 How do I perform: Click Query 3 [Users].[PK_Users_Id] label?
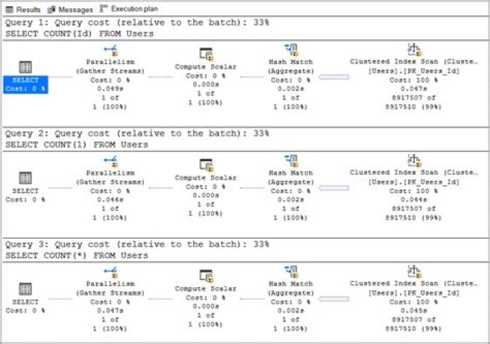(x=414, y=293)
